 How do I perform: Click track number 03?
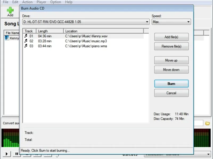[31, 46]
